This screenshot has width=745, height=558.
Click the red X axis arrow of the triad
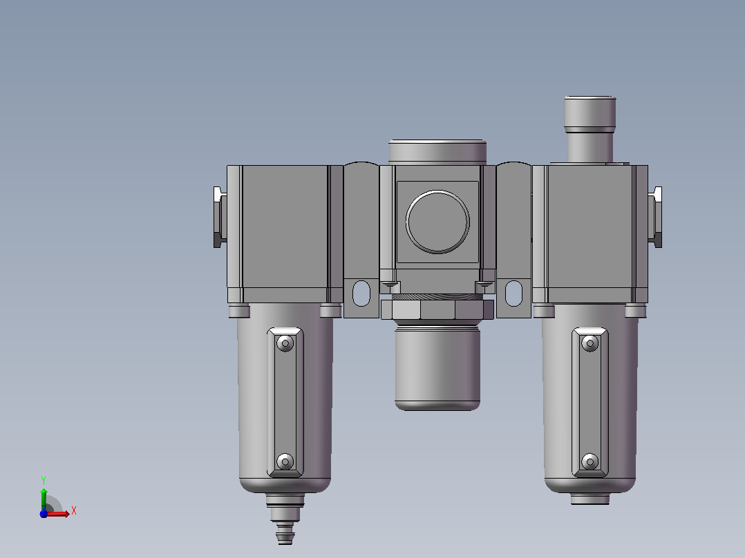(x=58, y=514)
